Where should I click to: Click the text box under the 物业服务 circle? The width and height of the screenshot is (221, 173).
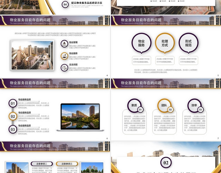142,61
